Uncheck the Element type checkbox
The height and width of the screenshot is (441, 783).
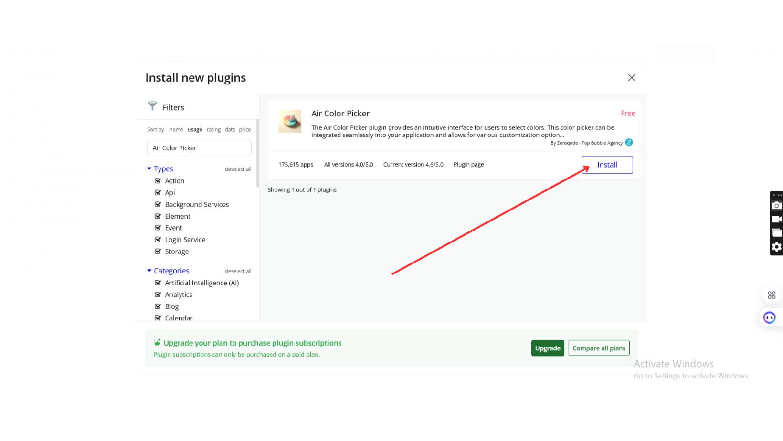pos(158,216)
